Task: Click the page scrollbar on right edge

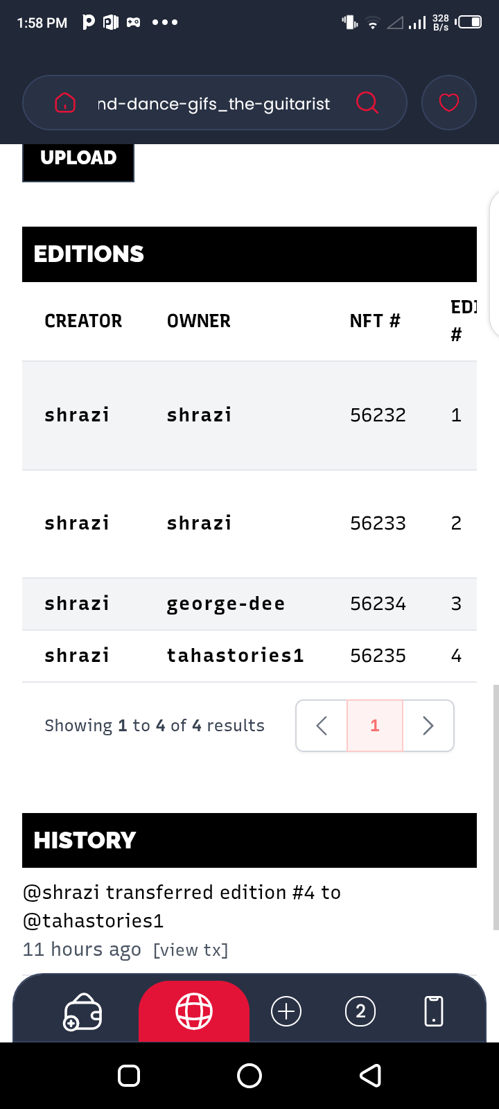Action: point(496,807)
